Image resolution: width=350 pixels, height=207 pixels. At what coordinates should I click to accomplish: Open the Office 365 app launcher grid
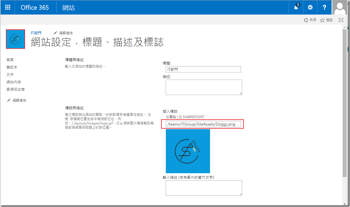coord(8,7)
